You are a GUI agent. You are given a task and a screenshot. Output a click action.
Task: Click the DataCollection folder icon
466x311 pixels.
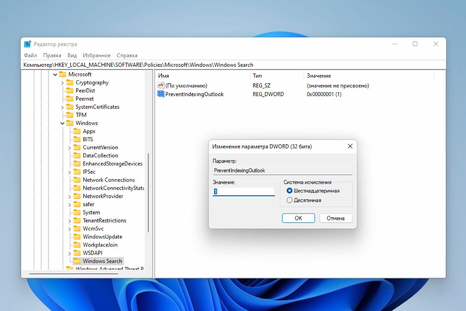click(77, 155)
